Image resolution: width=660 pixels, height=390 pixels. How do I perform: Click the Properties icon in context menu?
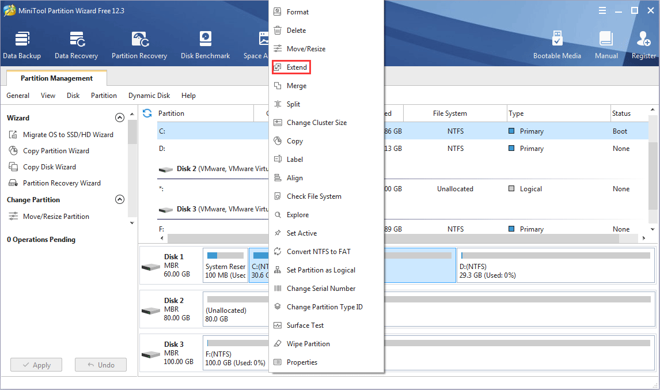pyautogui.click(x=278, y=362)
